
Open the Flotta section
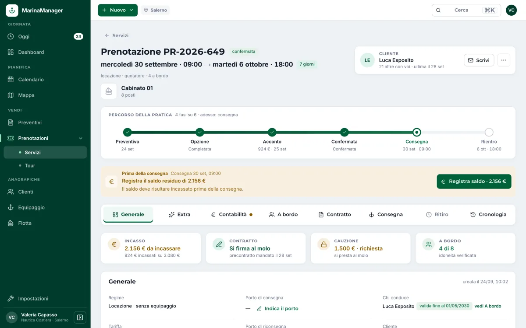pos(45,223)
